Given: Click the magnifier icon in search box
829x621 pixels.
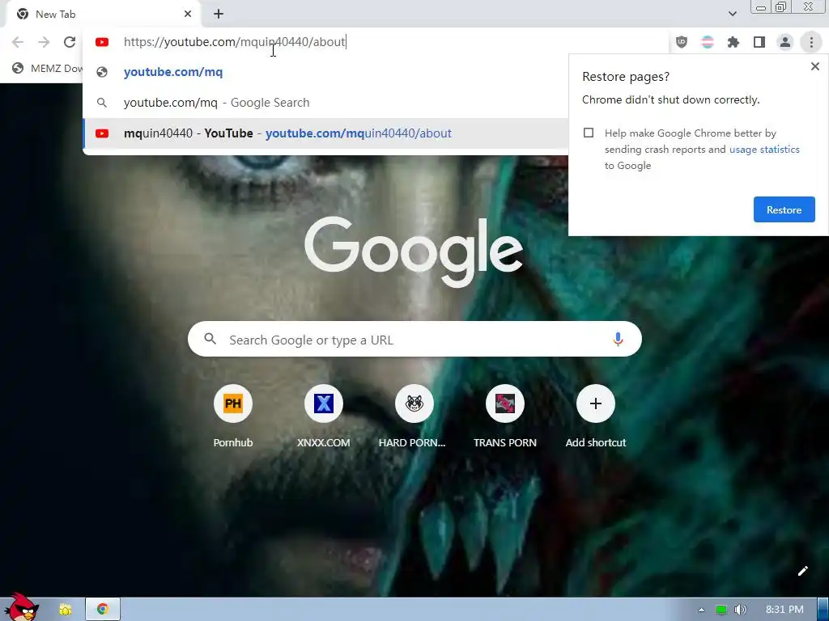Looking at the screenshot, I should 210,339.
